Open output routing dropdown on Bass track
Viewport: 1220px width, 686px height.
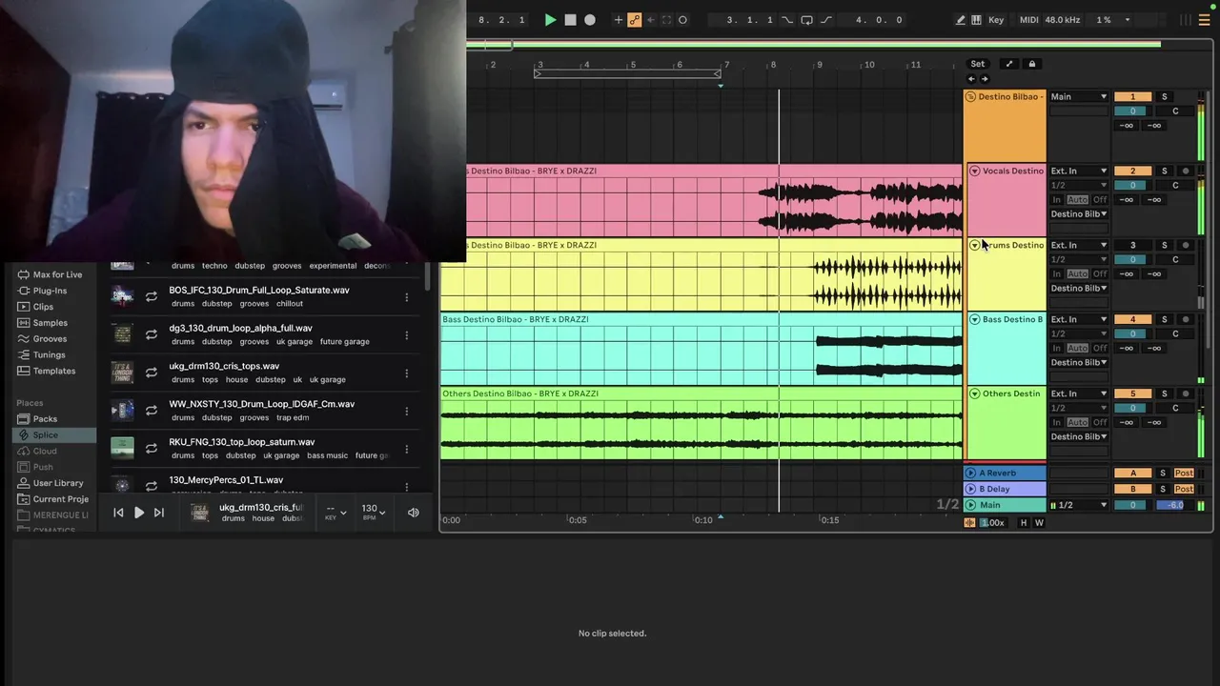[x=1079, y=362]
